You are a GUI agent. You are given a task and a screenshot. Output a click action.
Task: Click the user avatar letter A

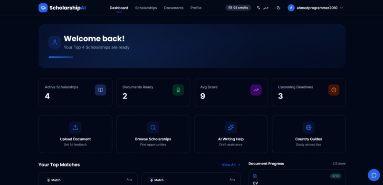click(x=291, y=8)
